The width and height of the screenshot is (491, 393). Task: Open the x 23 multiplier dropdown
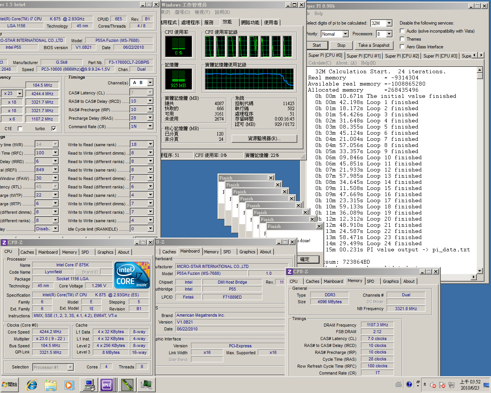click(x=20, y=94)
